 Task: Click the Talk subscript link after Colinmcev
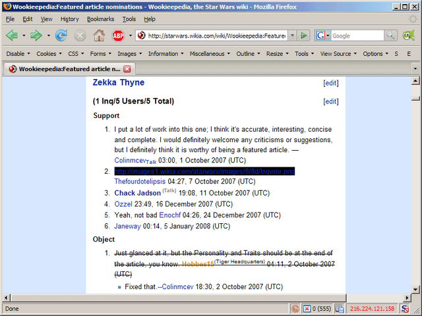(x=151, y=162)
